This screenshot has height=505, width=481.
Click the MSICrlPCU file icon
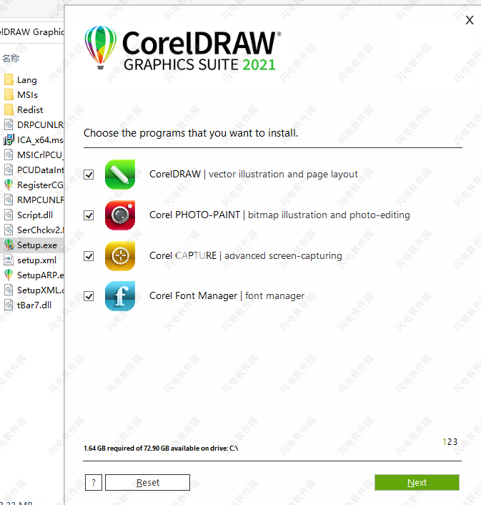[9, 155]
